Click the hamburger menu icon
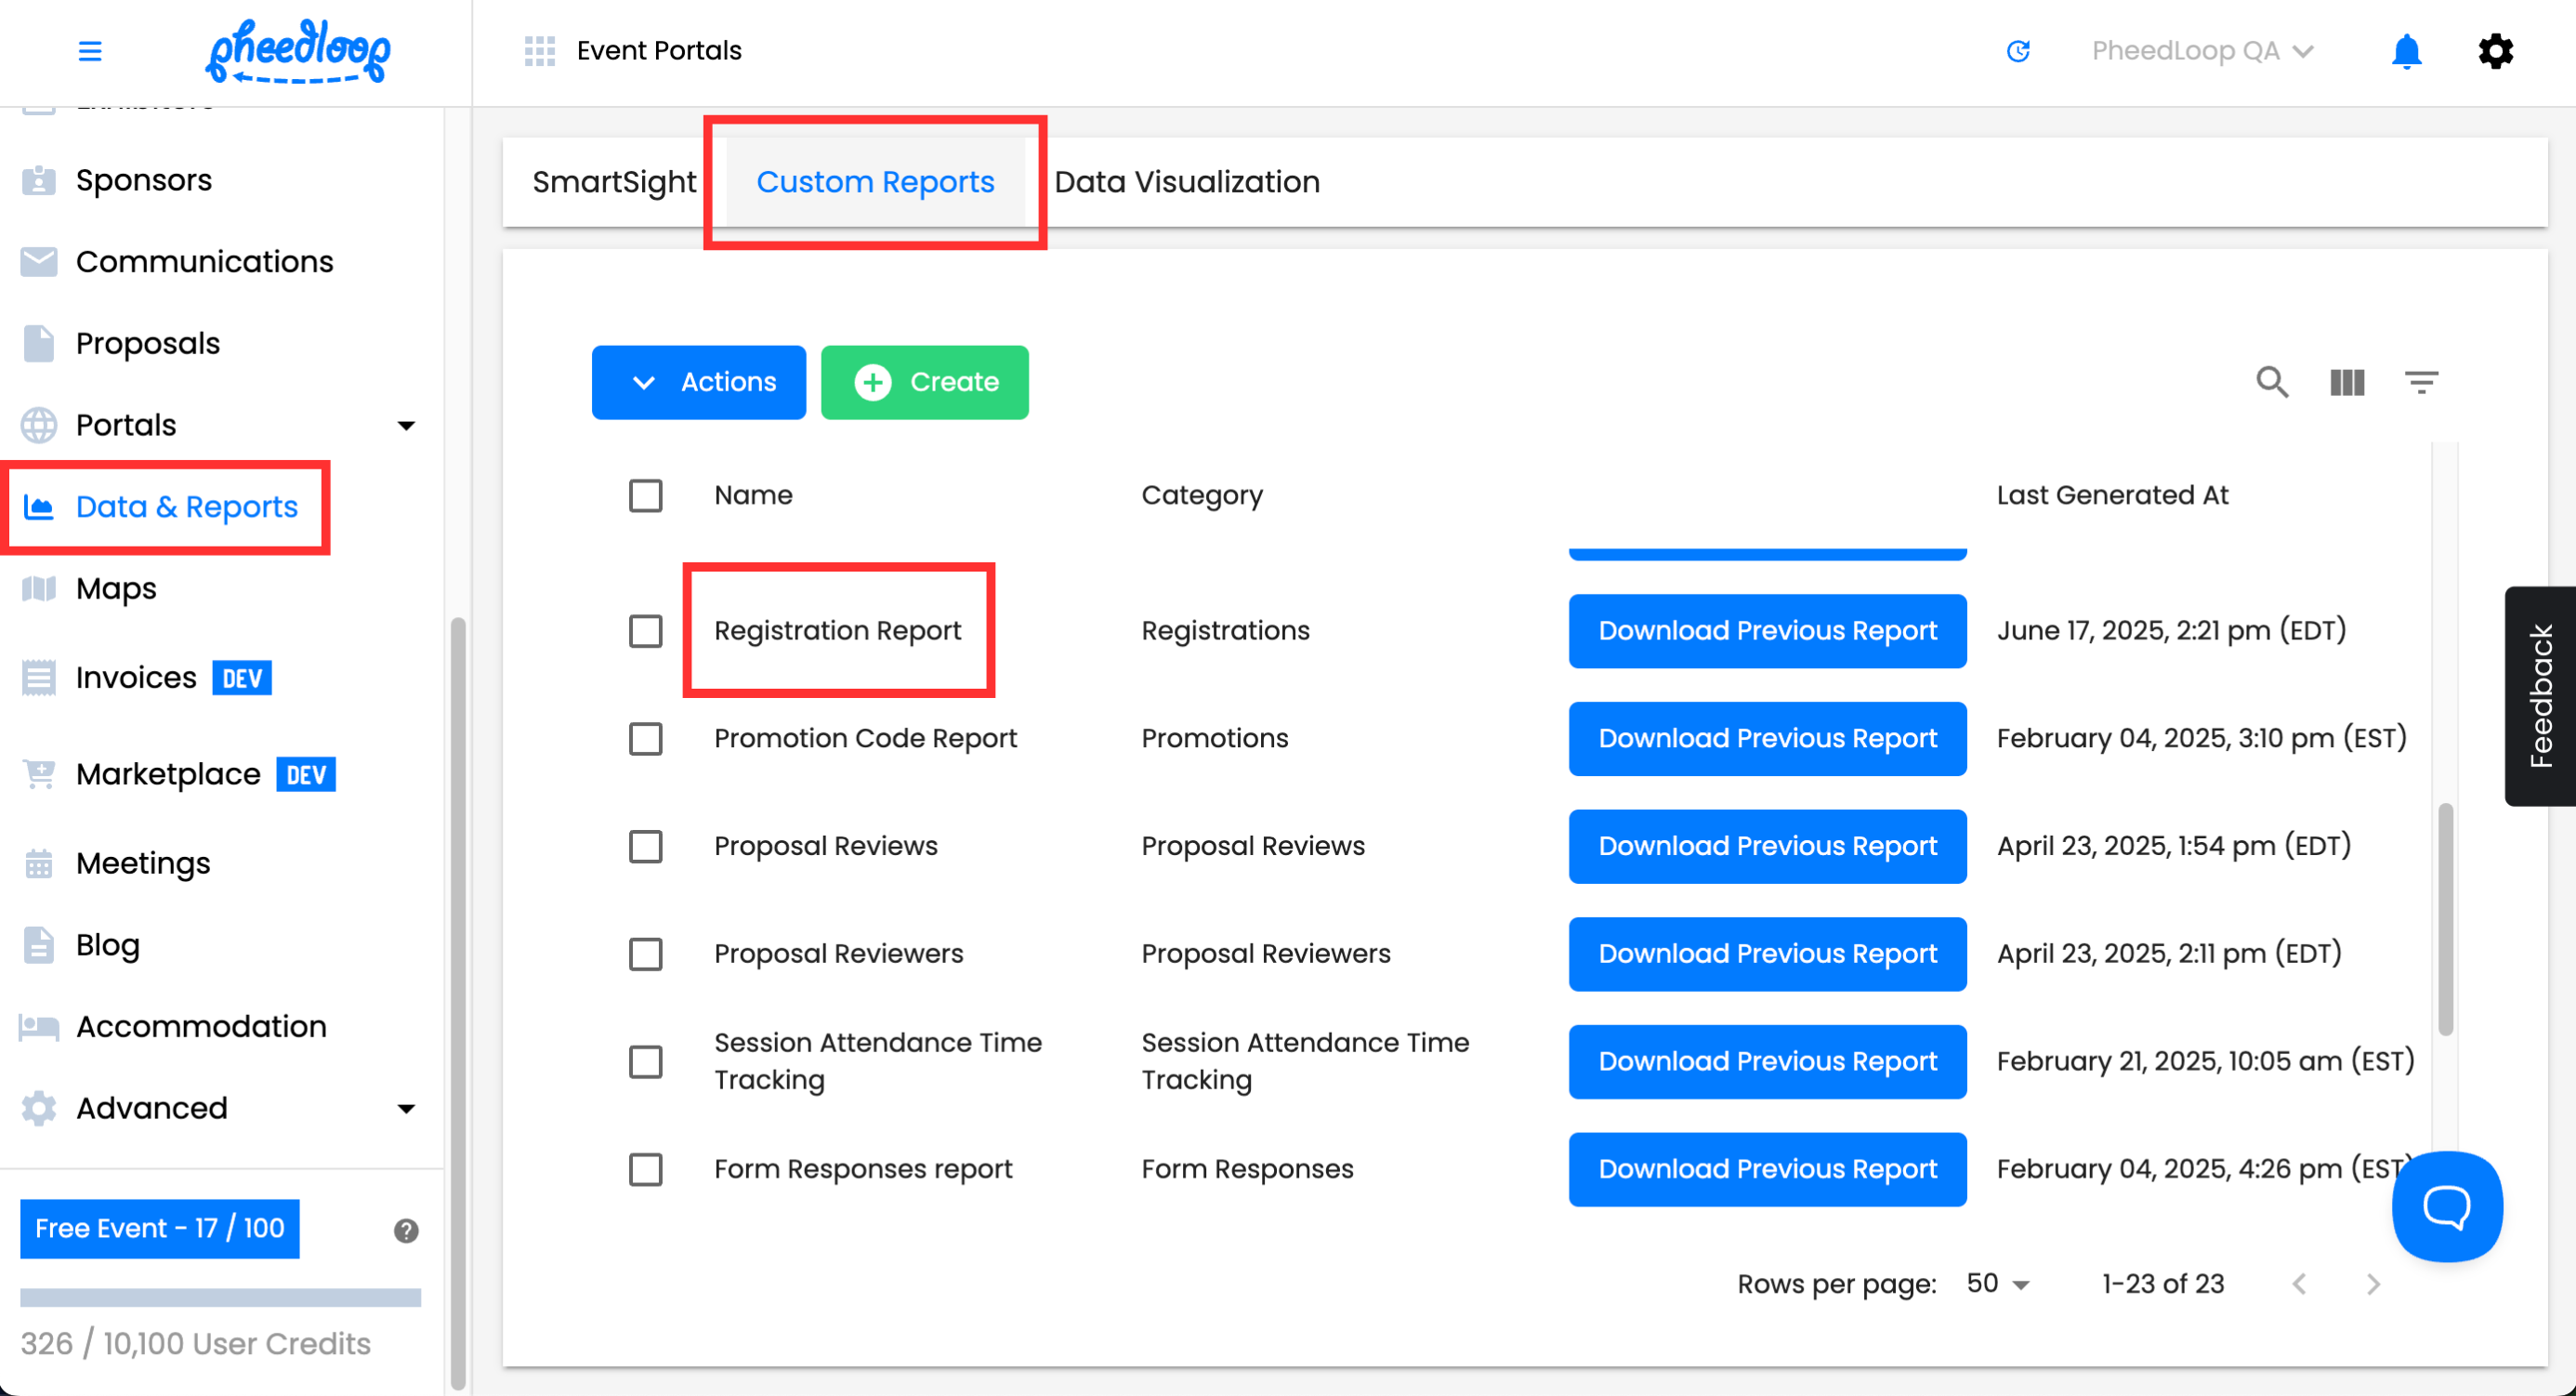Image resolution: width=2576 pixels, height=1396 pixels. click(x=90, y=50)
